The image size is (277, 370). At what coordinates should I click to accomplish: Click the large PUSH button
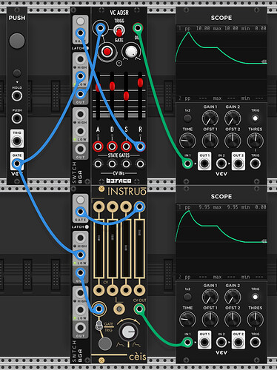17,41
